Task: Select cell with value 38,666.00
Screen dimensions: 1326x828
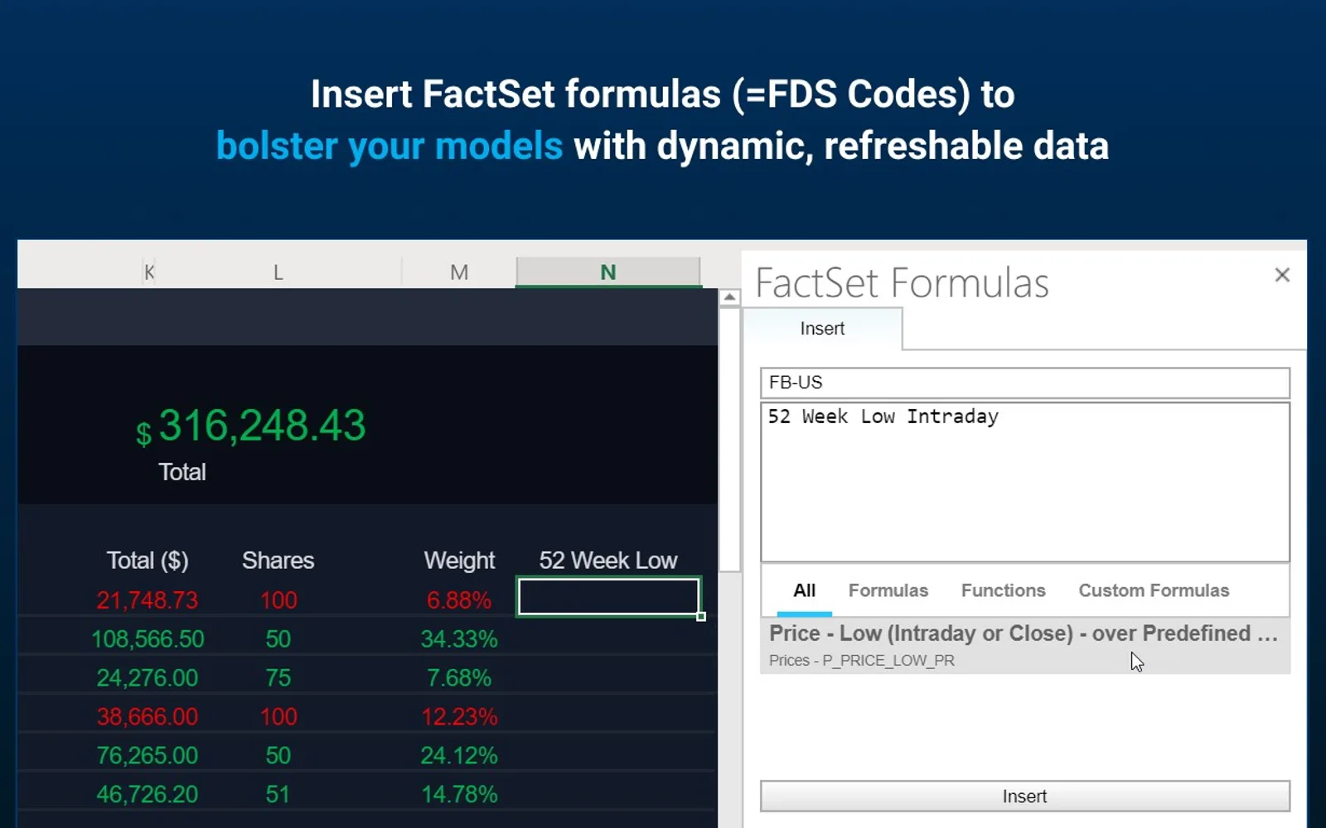Action: (x=148, y=717)
